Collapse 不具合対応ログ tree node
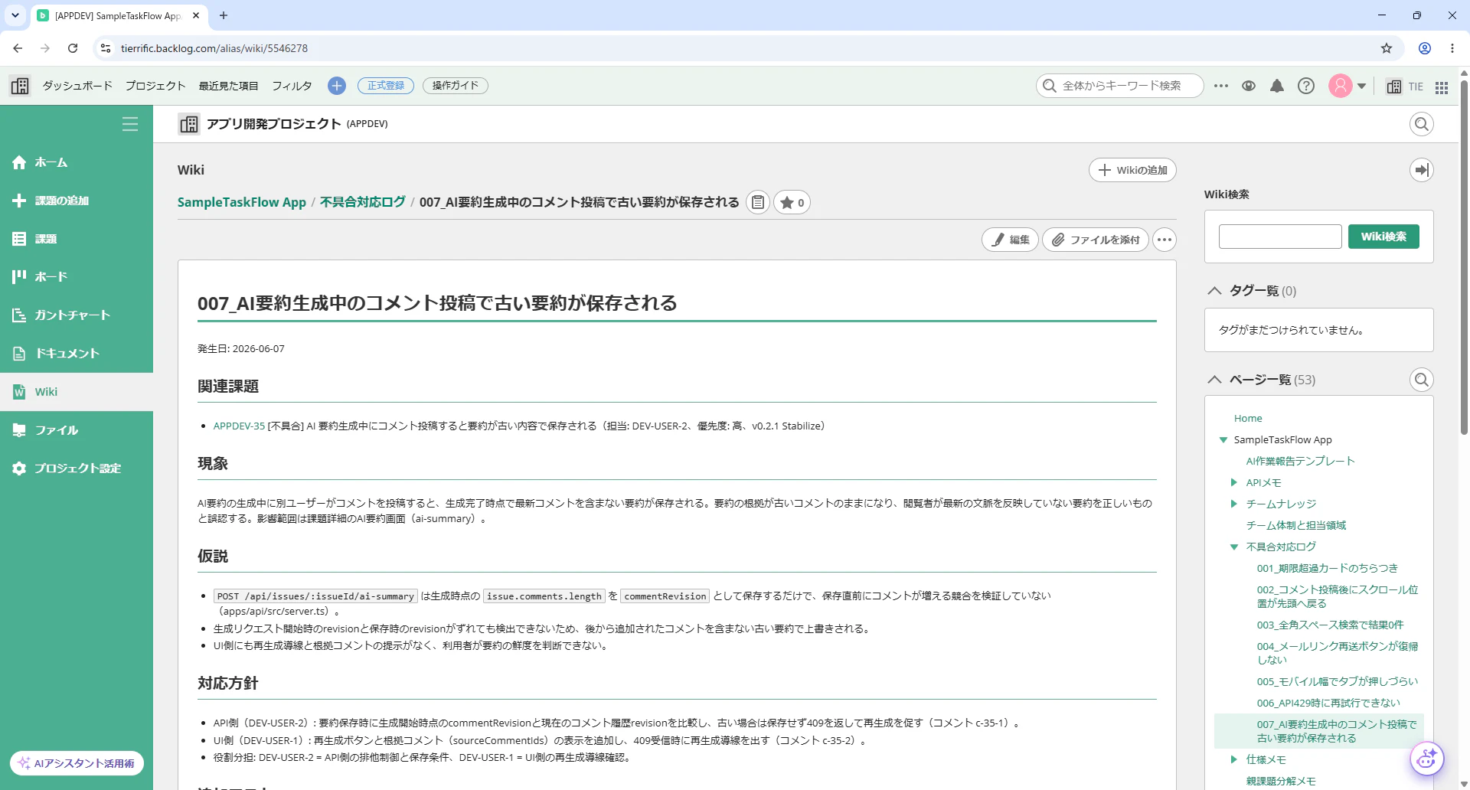Viewport: 1470px width, 790px height. (x=1234, y=547)
